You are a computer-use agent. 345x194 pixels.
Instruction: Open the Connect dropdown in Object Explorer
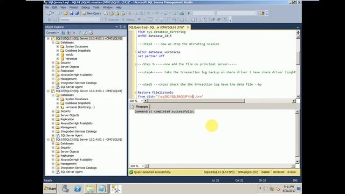[x=52, y=32]
